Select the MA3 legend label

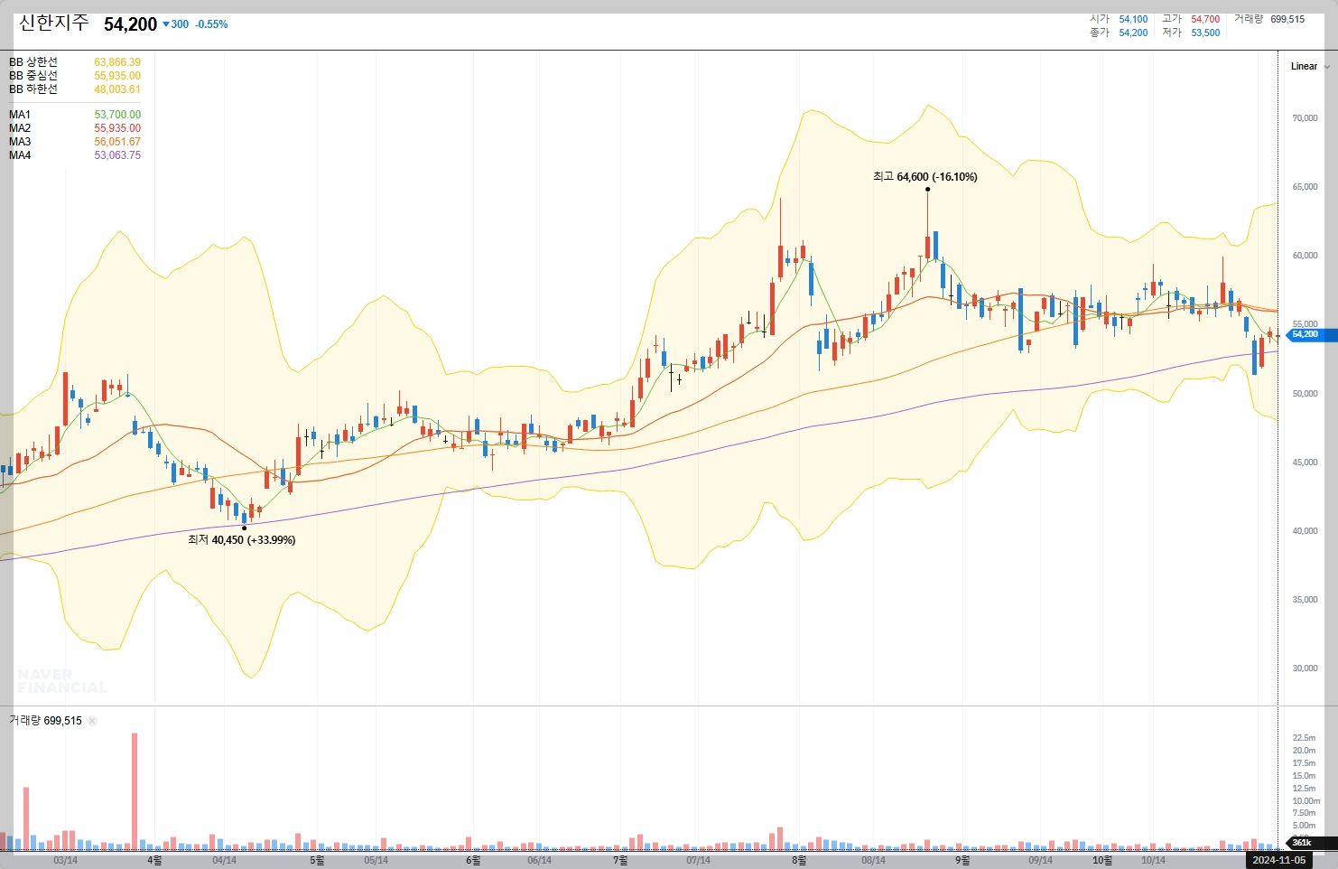point(20,142)
